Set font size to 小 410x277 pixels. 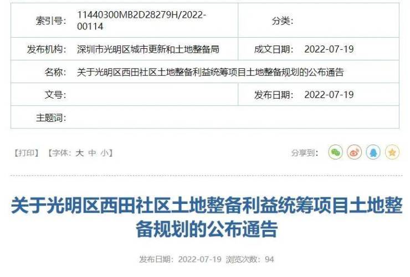click(105, 153)
